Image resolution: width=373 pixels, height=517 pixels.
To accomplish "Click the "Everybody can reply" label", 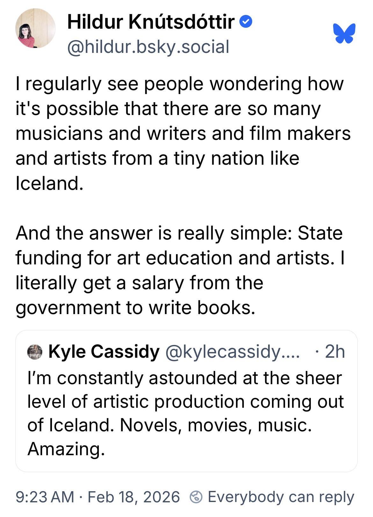I will [281, 497].
